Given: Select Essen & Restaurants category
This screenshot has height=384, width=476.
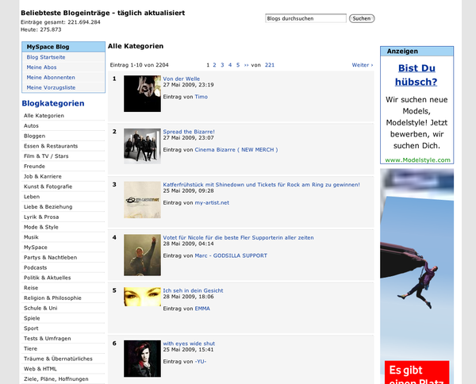Looking at the screenshot, I should click(51, 146).
